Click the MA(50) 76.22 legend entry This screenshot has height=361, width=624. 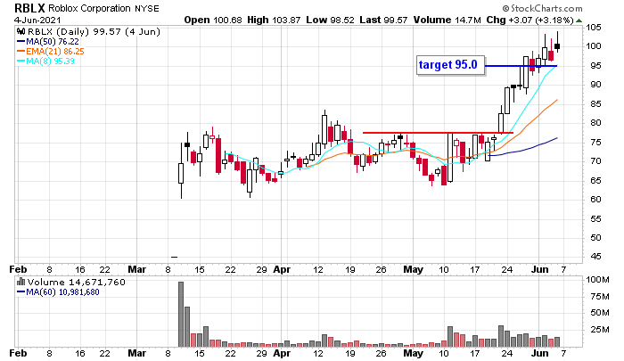coord(48,41)
